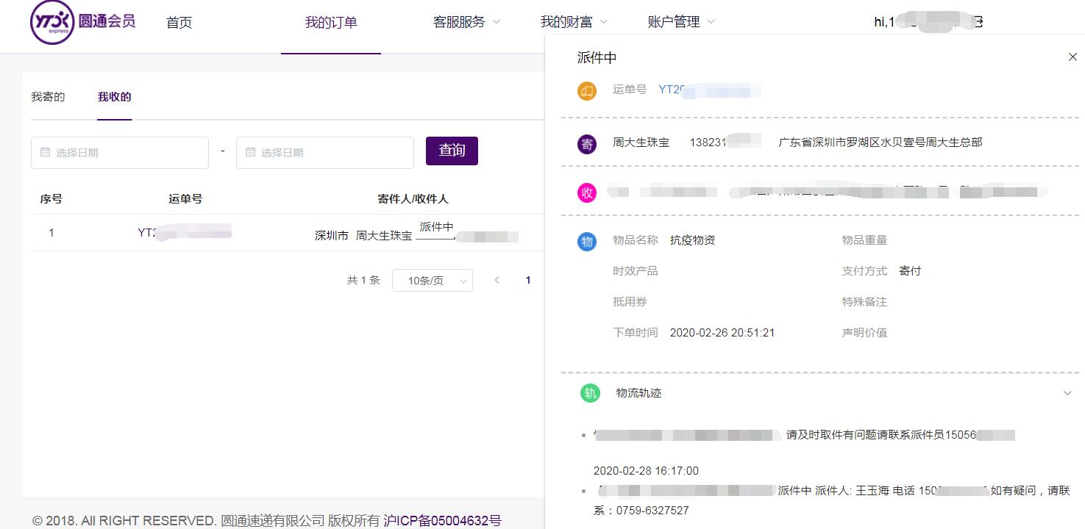Click the purple sender 寄 icon
This screenshot has width=1085, height=529.
[587, 144]
